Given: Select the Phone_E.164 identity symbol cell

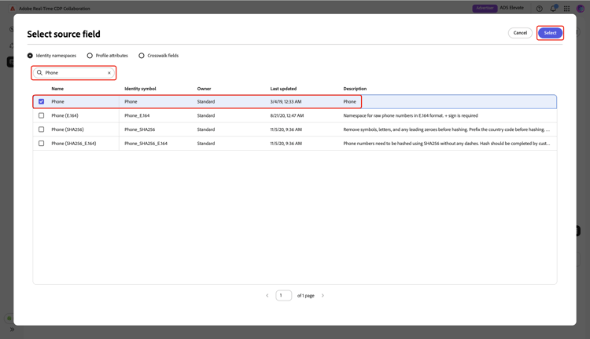Looking at the screenshot, I should [x=137, y=115].
